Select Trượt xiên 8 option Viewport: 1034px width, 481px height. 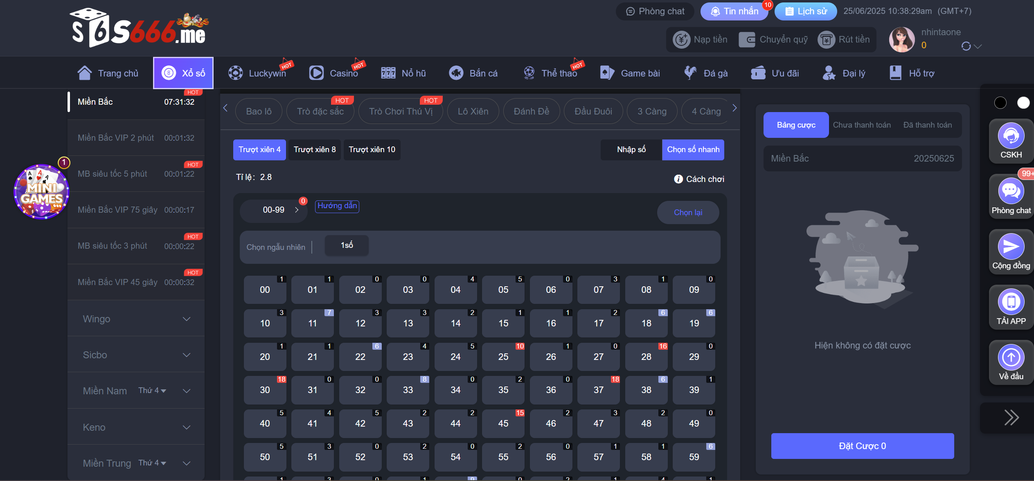(314, 150)
